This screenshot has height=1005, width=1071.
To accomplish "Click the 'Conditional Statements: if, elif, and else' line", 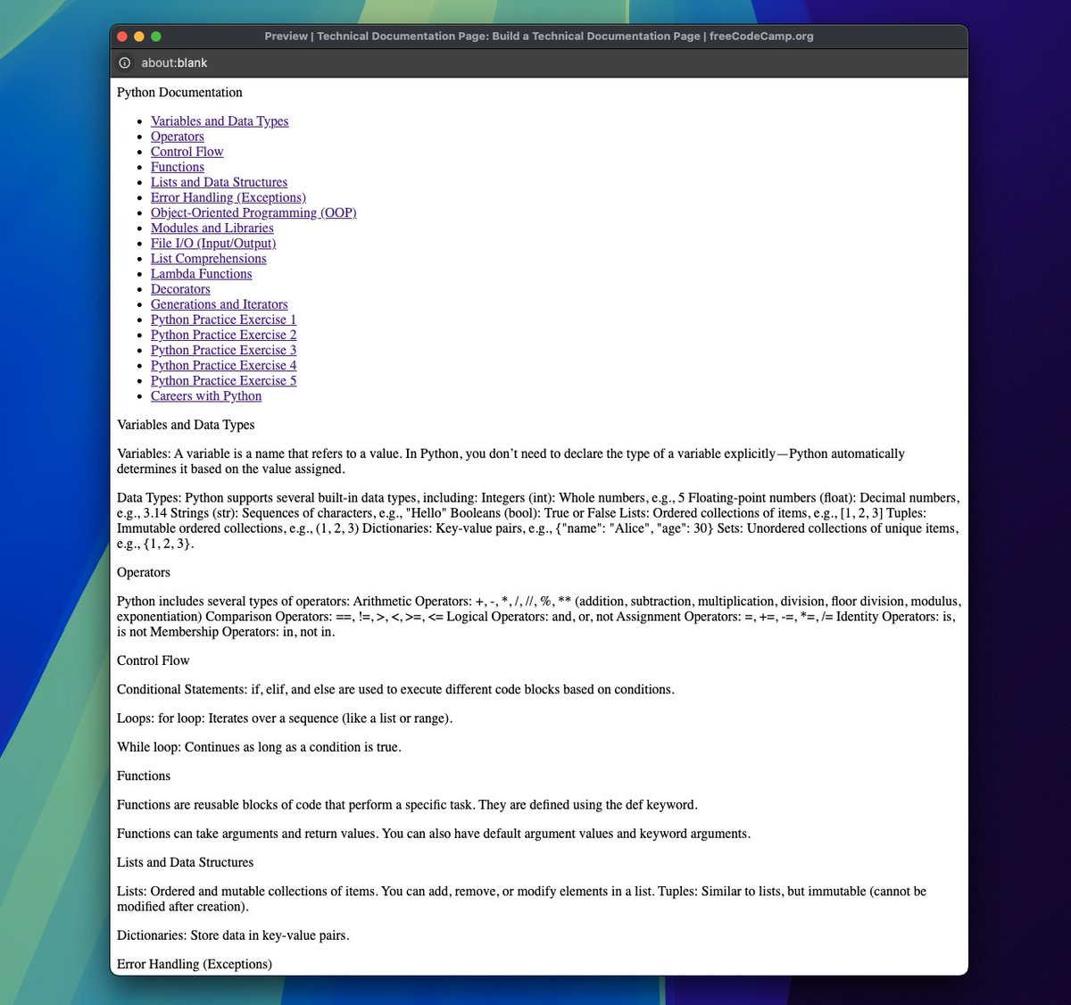I will tap(395, 690).
